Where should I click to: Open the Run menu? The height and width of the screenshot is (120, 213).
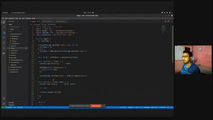23,18
